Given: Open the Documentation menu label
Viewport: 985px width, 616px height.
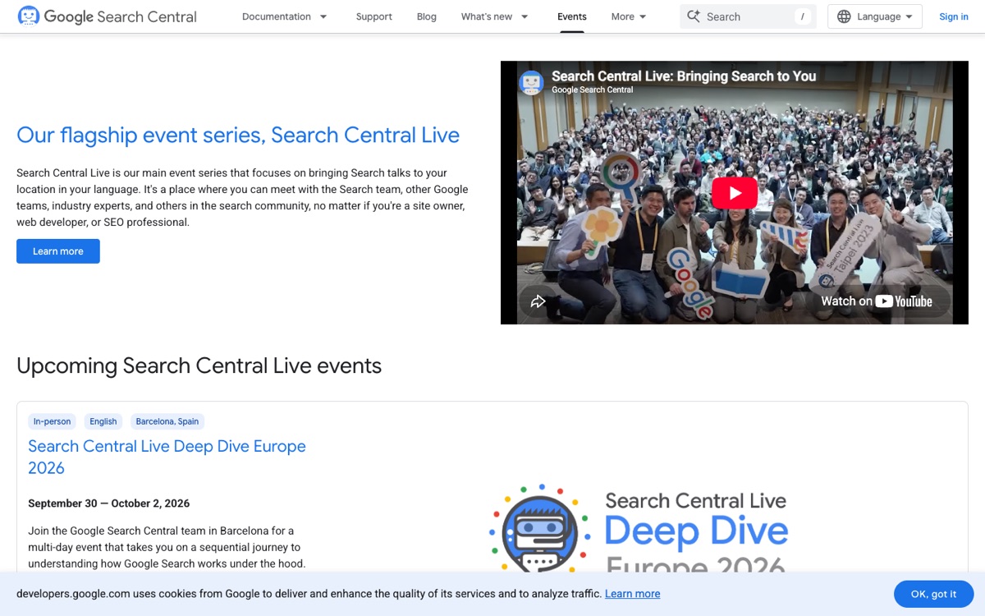Looking at the screenshot, I should [x=277, y=16].
